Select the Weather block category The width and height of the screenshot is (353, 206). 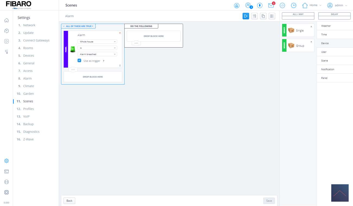(x=335, y=26)
